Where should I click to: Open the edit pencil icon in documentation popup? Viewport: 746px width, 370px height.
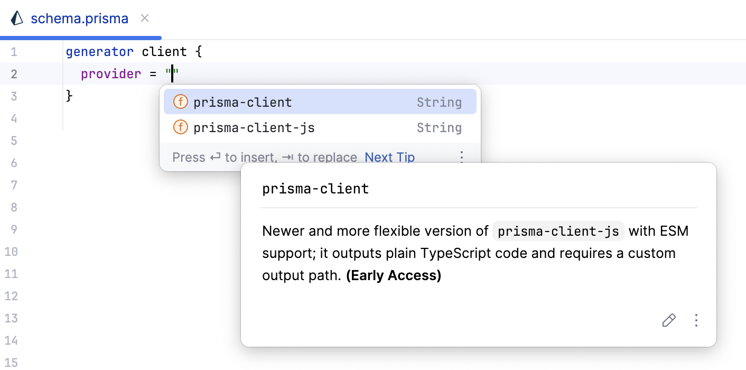[669, 320]
